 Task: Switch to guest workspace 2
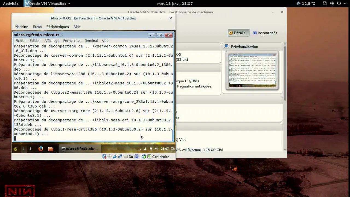click(30, 149)
